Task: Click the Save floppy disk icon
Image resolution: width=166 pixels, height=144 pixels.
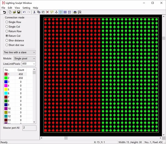Action: coord(19,12)
